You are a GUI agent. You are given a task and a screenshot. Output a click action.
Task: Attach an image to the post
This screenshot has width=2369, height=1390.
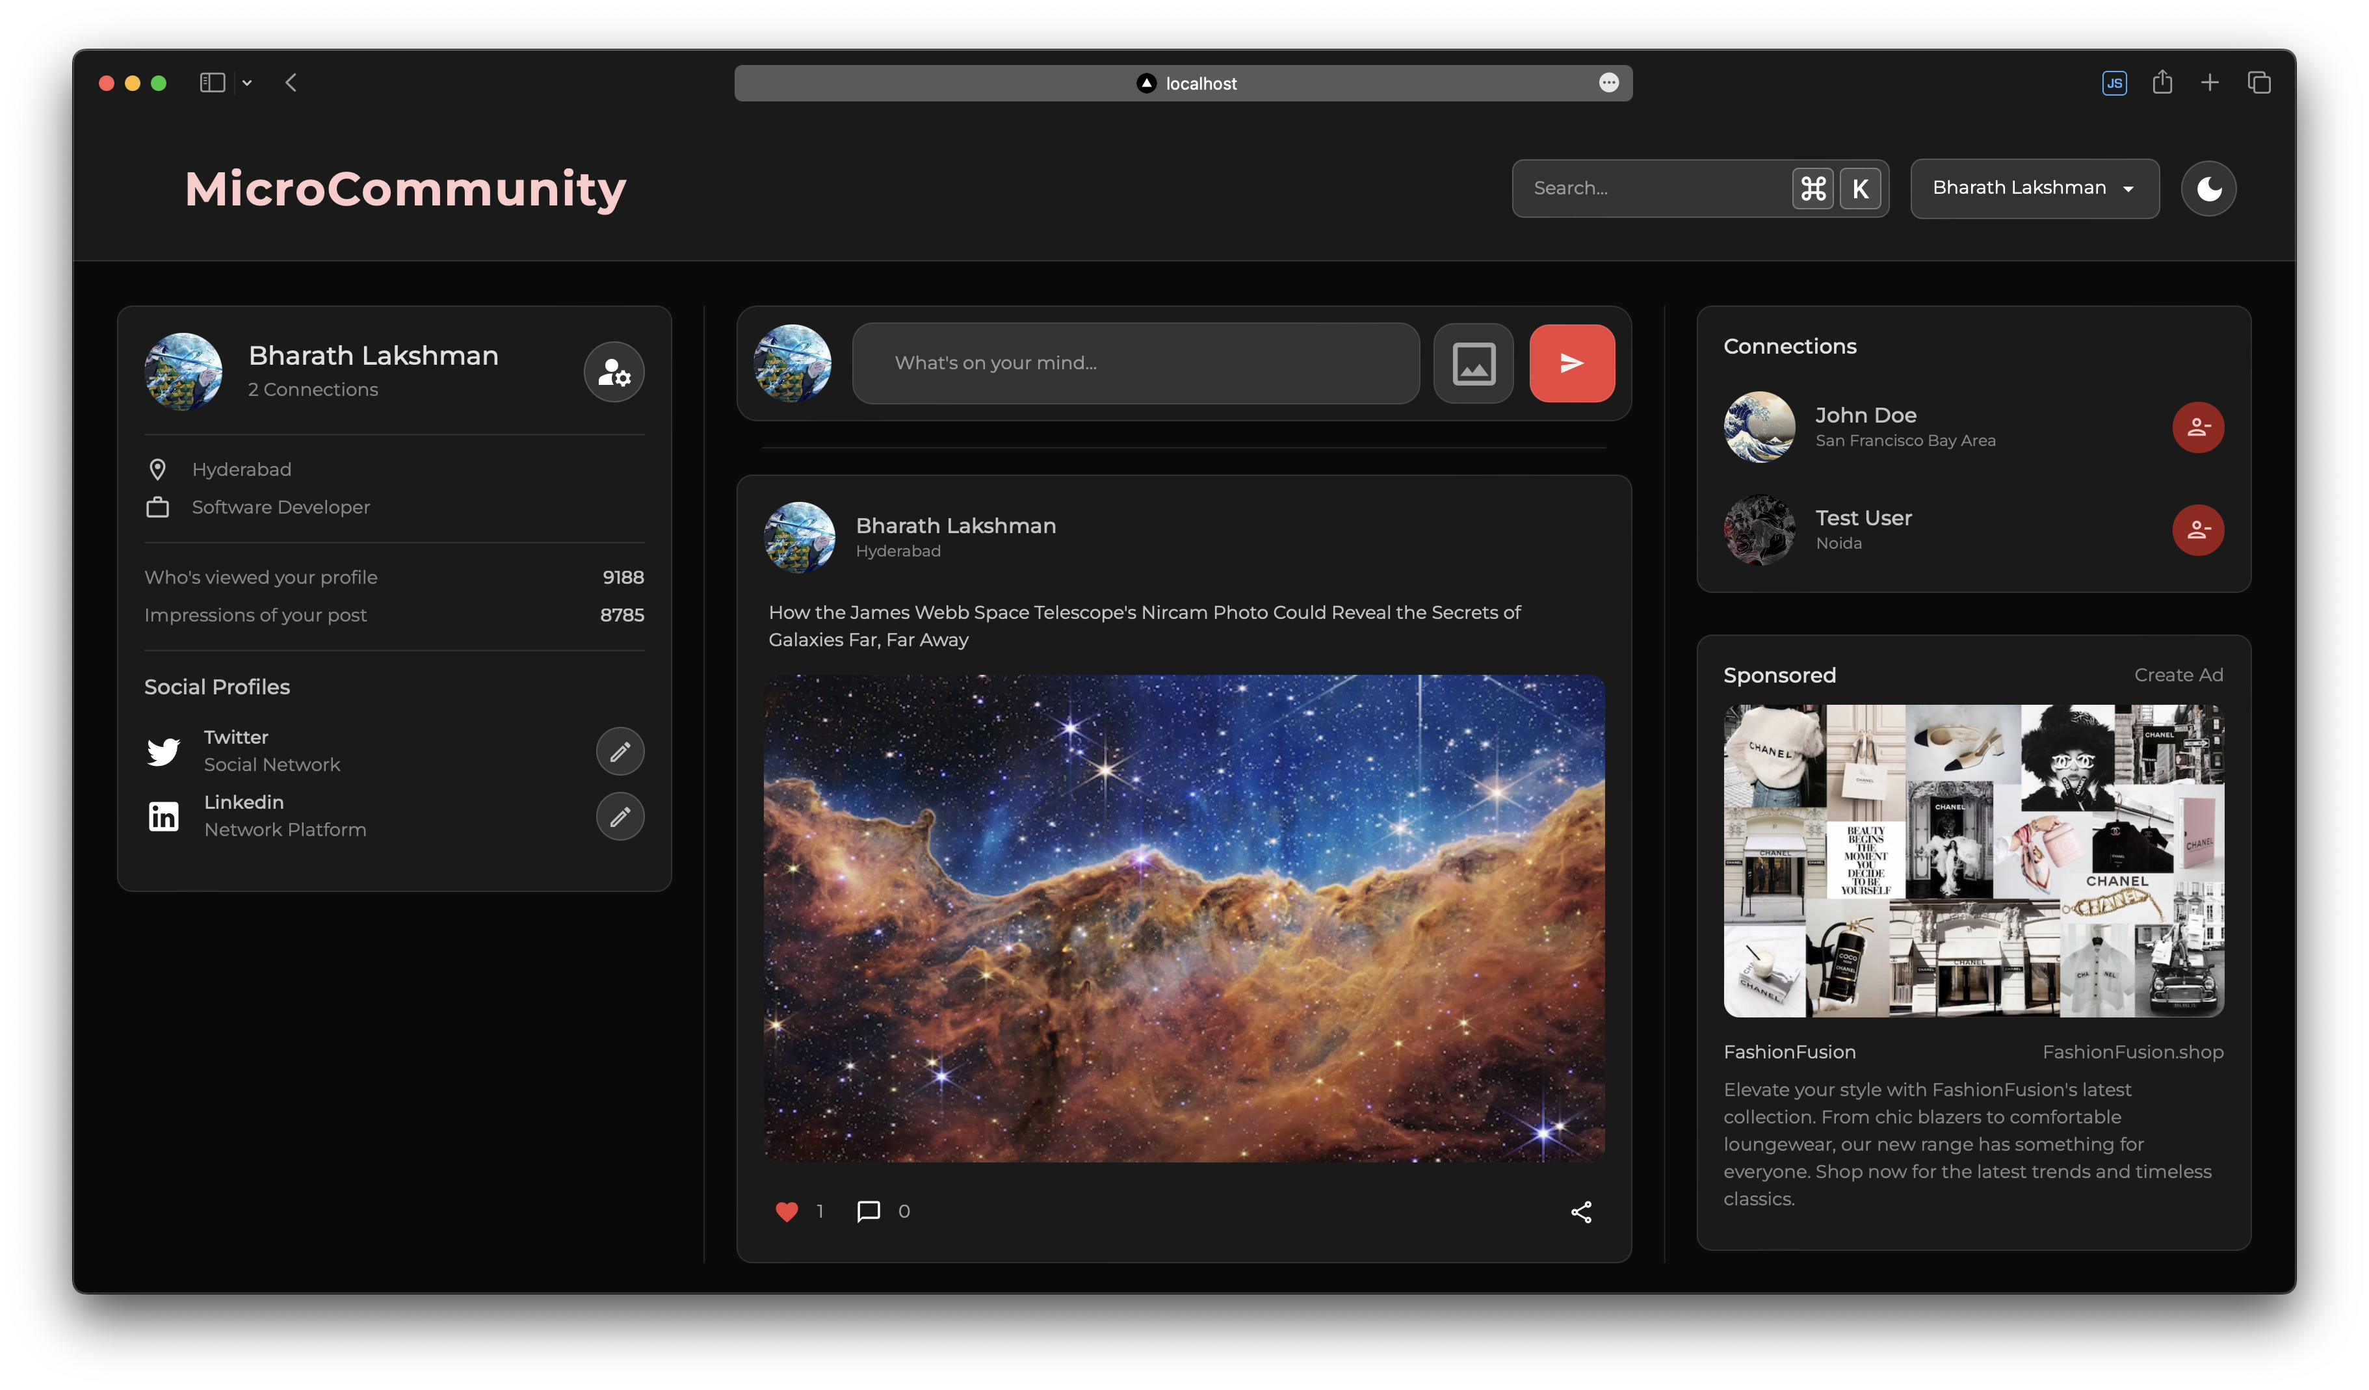point(1473,363)
